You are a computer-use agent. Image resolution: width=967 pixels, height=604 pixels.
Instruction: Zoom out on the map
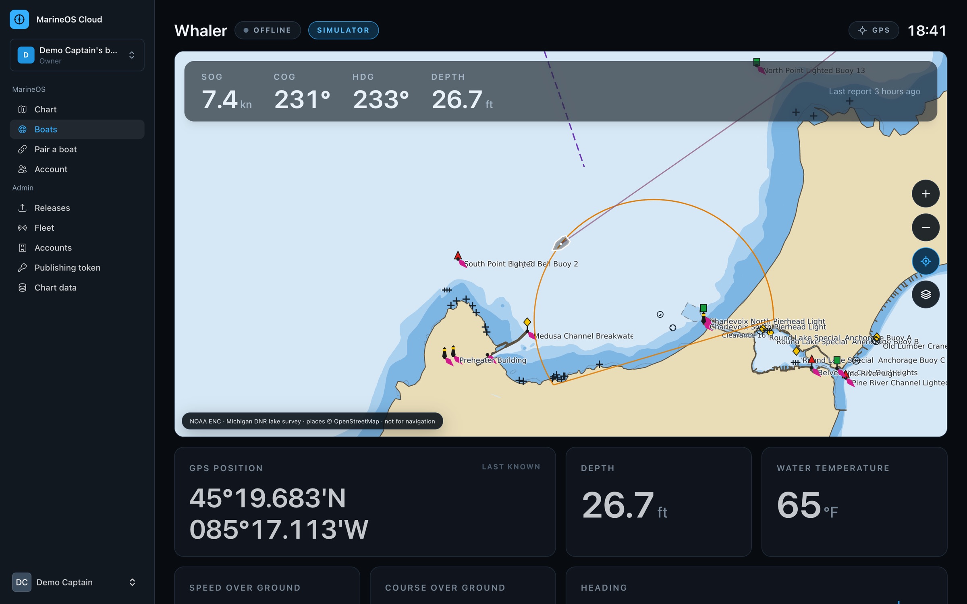tap(925, 228)
